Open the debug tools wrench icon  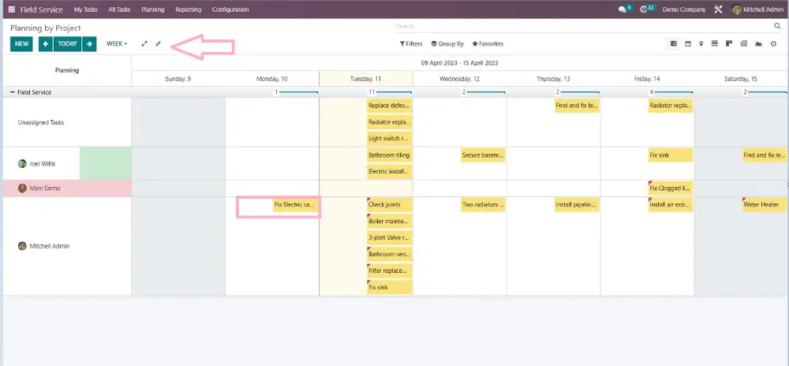click(x=718, y=9)
